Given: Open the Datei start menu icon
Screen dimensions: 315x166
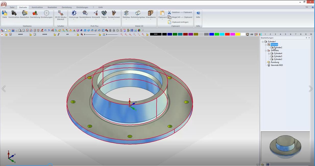Looking at the screenshot, I should point(5,14).
